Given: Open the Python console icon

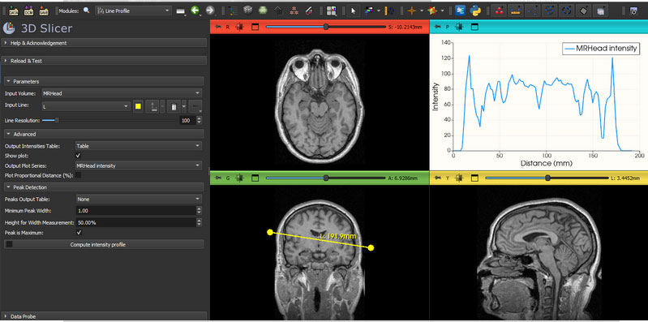Looking at the screenshot, I should coord(476,11).
